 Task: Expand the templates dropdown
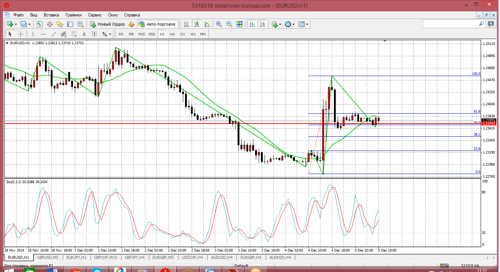coord(307,24)
